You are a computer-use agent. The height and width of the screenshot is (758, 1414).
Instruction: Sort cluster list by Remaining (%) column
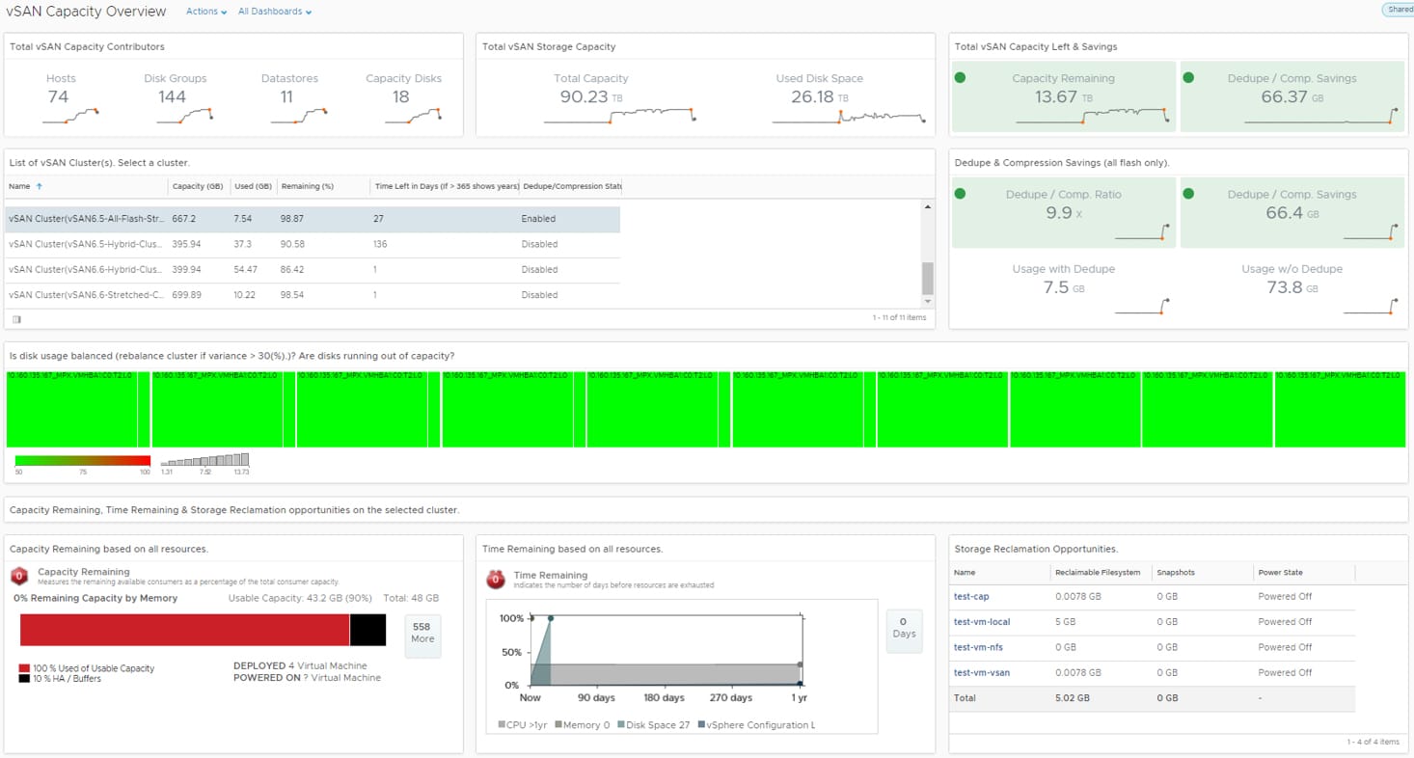click(307, 186)
